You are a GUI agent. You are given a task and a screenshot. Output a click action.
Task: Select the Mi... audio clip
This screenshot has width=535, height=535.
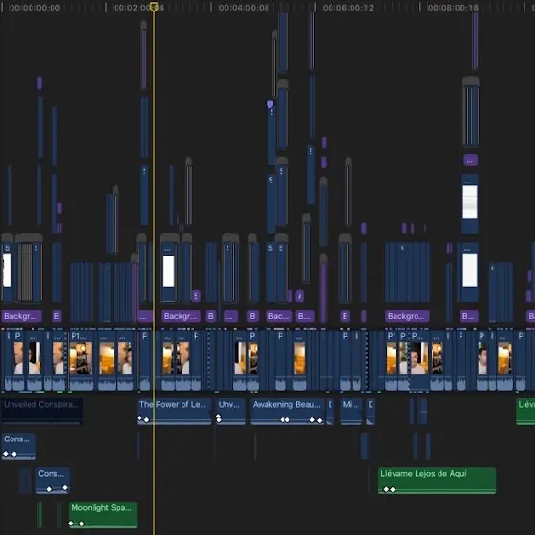point(352,412)
